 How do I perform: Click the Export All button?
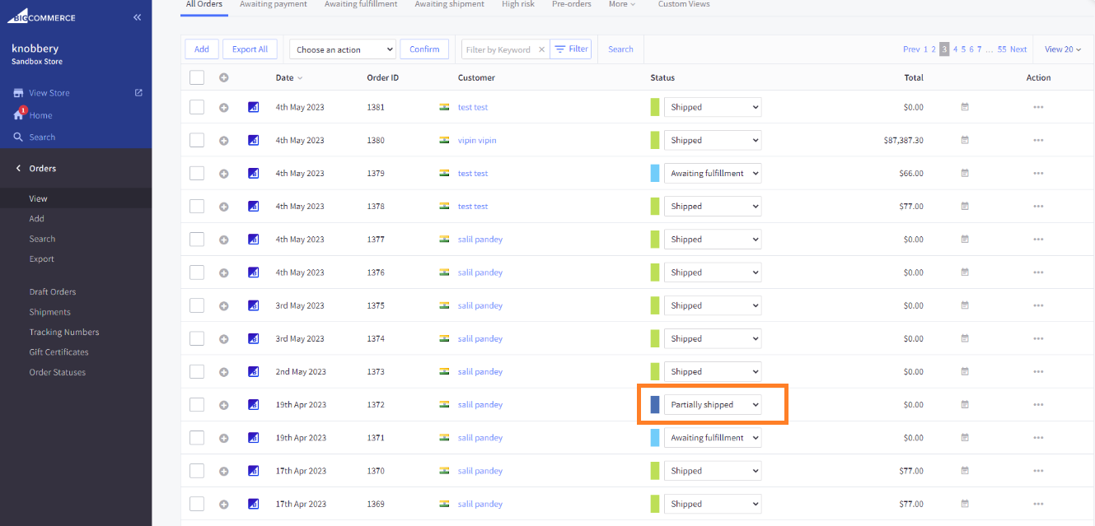coord(250,49)
